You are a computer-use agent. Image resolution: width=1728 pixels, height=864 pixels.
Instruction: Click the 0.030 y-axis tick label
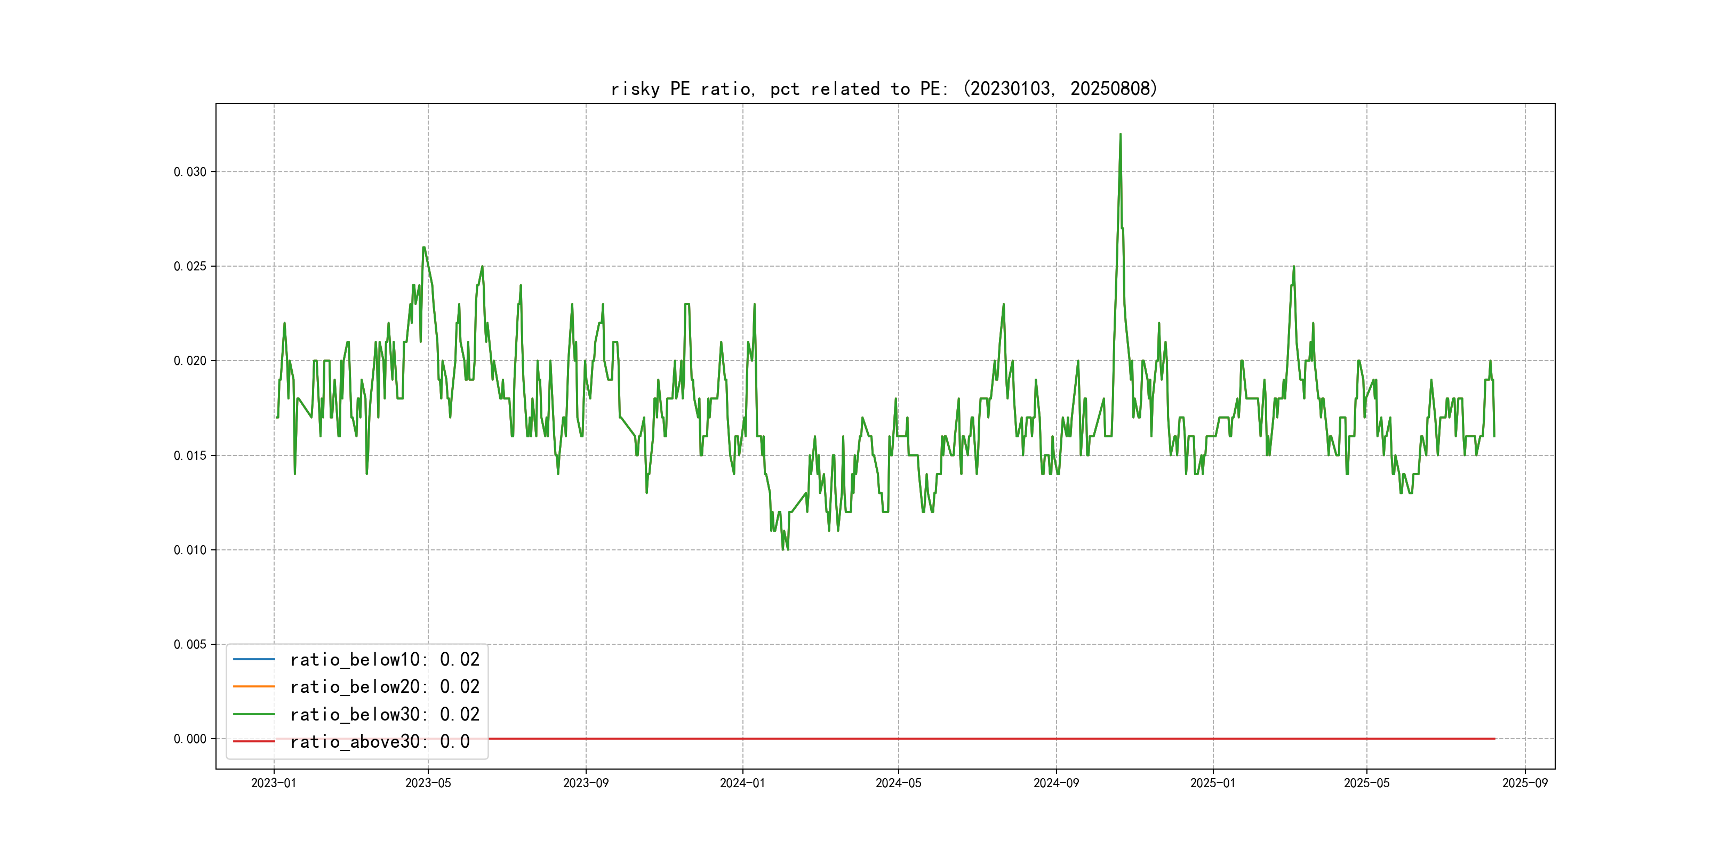pyautogui.click(x=190, y=172)
